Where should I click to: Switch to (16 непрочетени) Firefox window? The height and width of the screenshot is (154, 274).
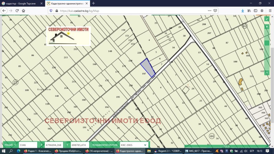click(x=99, y=151)
